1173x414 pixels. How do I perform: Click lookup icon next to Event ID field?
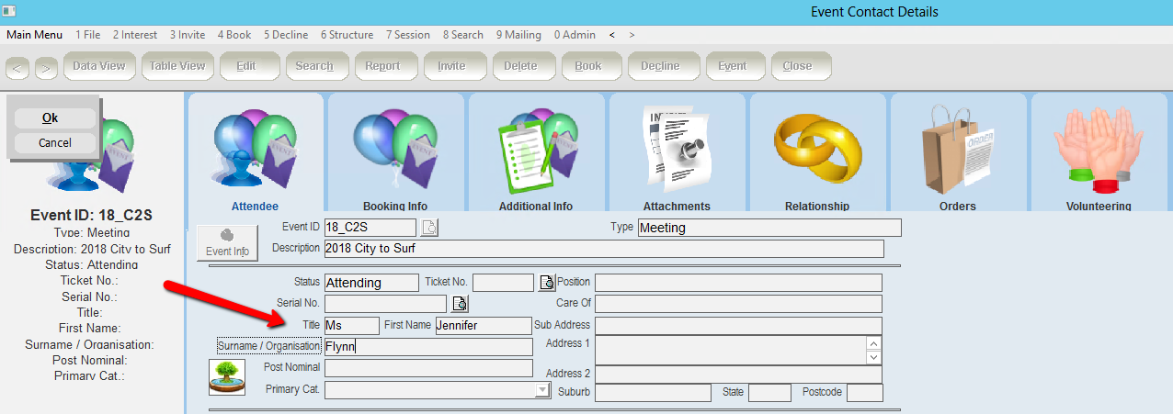(430, 228)
